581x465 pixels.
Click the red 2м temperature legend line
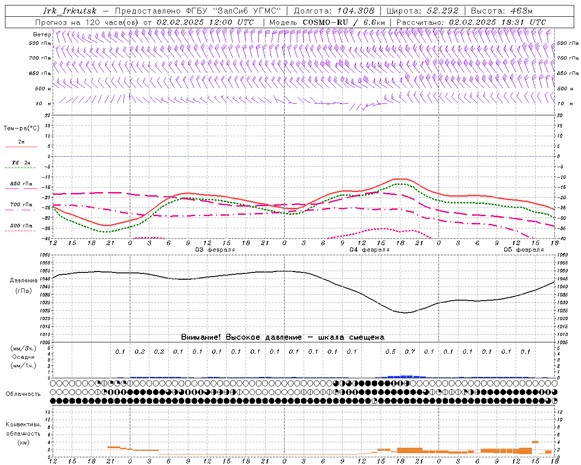21,147
